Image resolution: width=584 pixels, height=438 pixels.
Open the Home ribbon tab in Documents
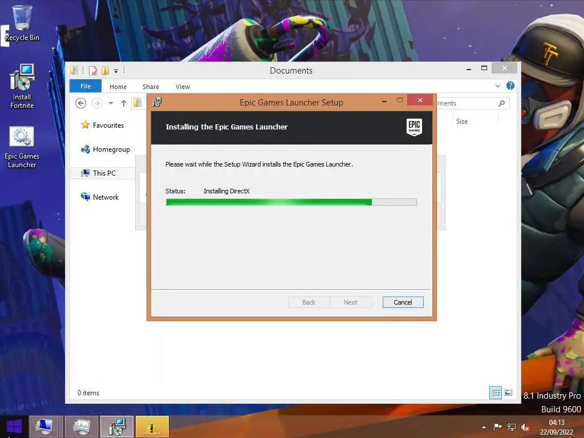tap(118, 87)
